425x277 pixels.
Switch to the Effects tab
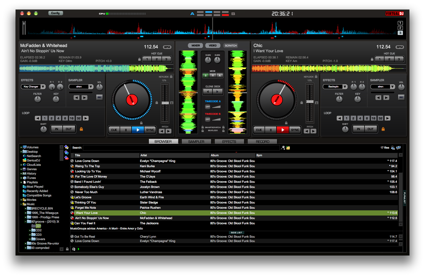coord(229,142)
